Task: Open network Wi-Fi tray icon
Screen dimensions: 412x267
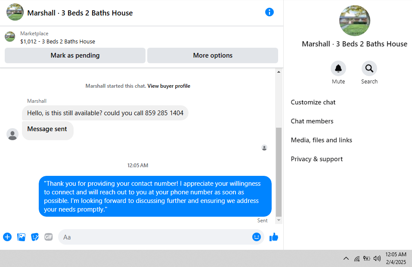Action: point(357,259)
